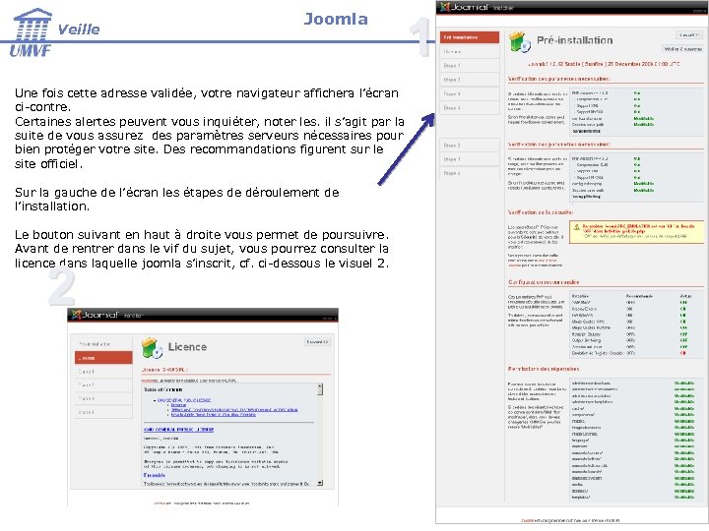This screenshot has width=709, height=531.
Task: Select Étape 1 in the Licence window sidebar
Action: coord(103,371)
